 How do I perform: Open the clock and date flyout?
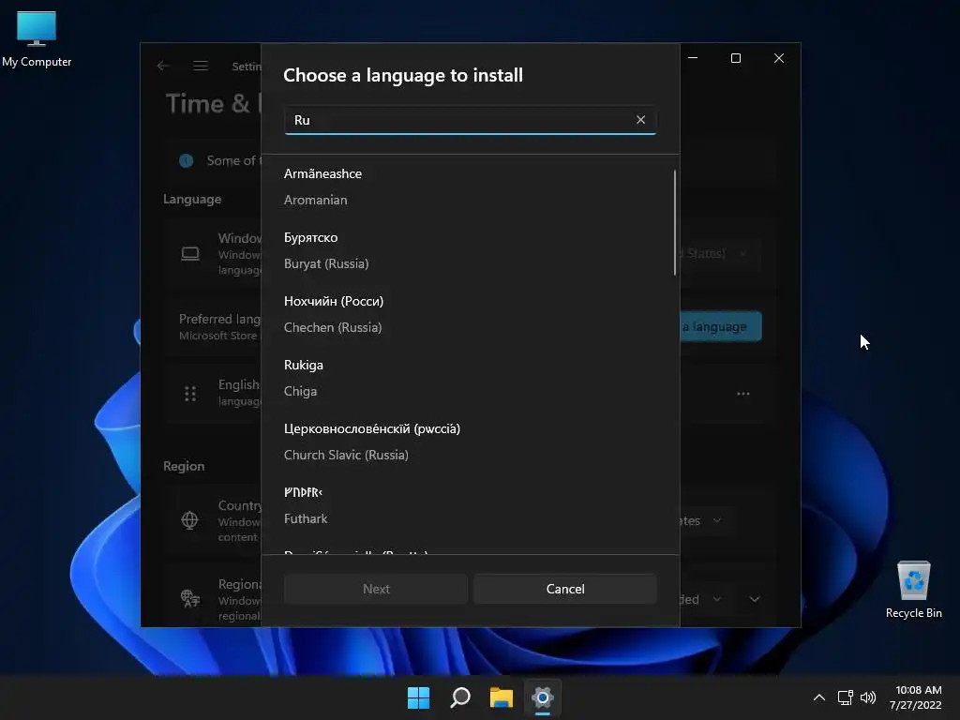[916, 697]
